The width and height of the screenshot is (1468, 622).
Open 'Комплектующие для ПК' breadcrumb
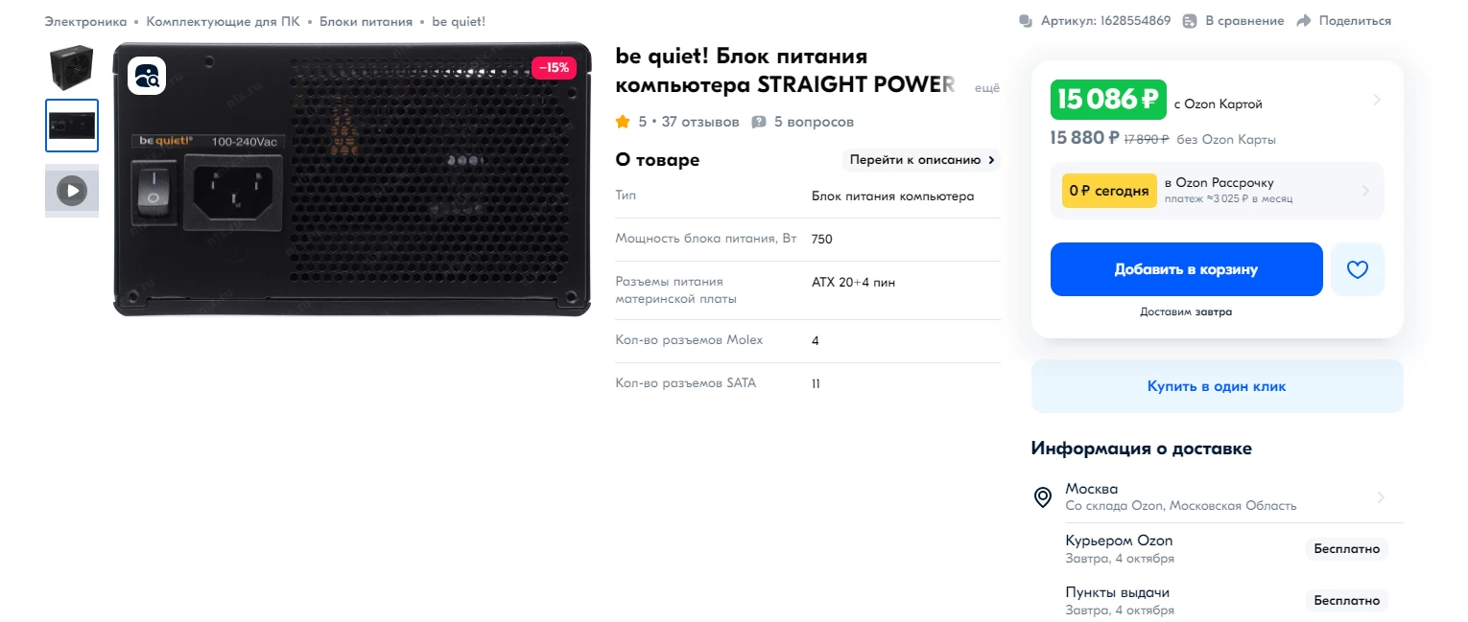pyautogui.click(x=223, y=21)
